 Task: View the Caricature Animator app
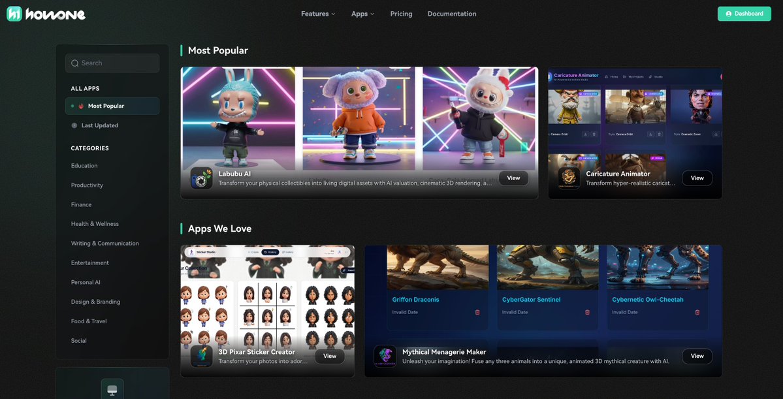pyautogui.click(x=697, y=178)
